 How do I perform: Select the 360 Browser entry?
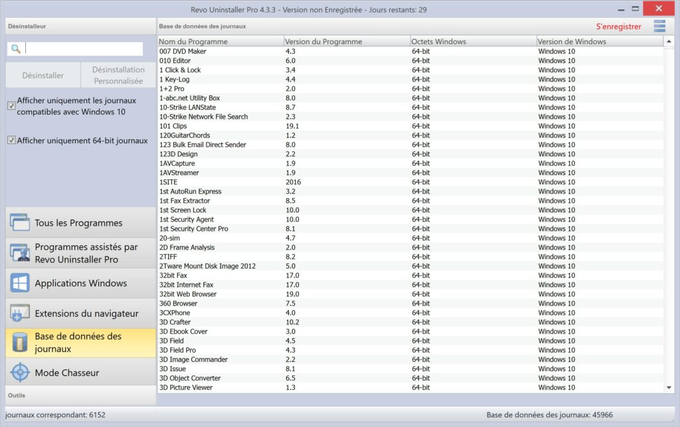(x=410, y=303)
